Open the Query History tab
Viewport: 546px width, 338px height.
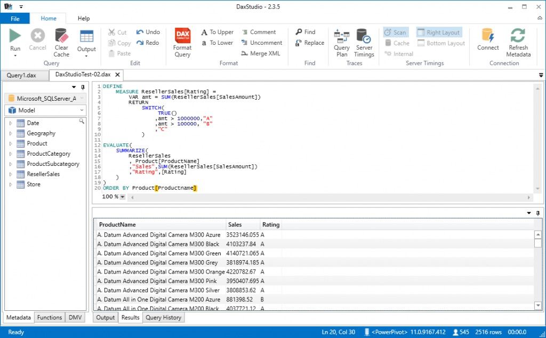163,317
